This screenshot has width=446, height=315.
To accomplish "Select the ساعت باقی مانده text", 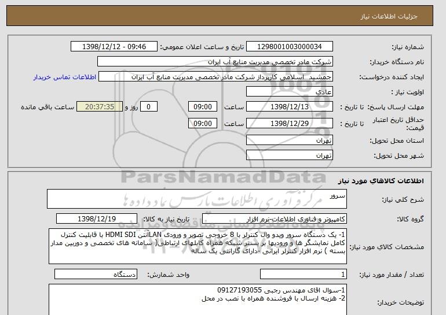I will 47,107.
